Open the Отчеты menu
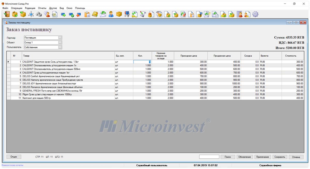 (x=42, y=8)
